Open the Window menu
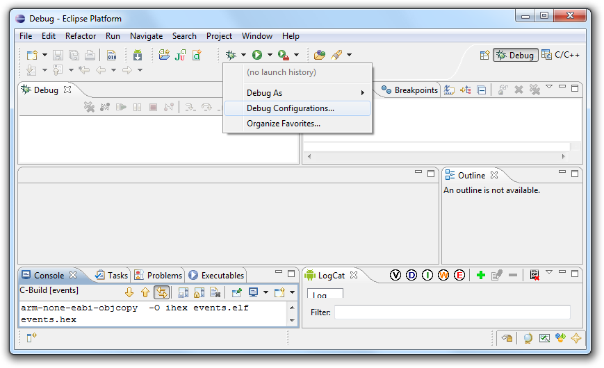The width and height of the screenshot is (604, 368). tap(257, 36)
